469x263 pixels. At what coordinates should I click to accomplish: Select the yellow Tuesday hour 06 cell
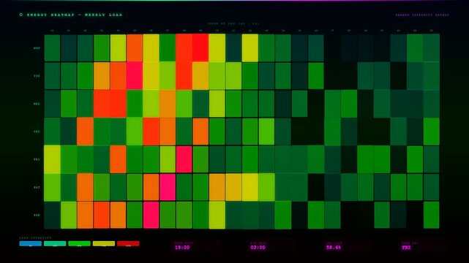(151, 76)
